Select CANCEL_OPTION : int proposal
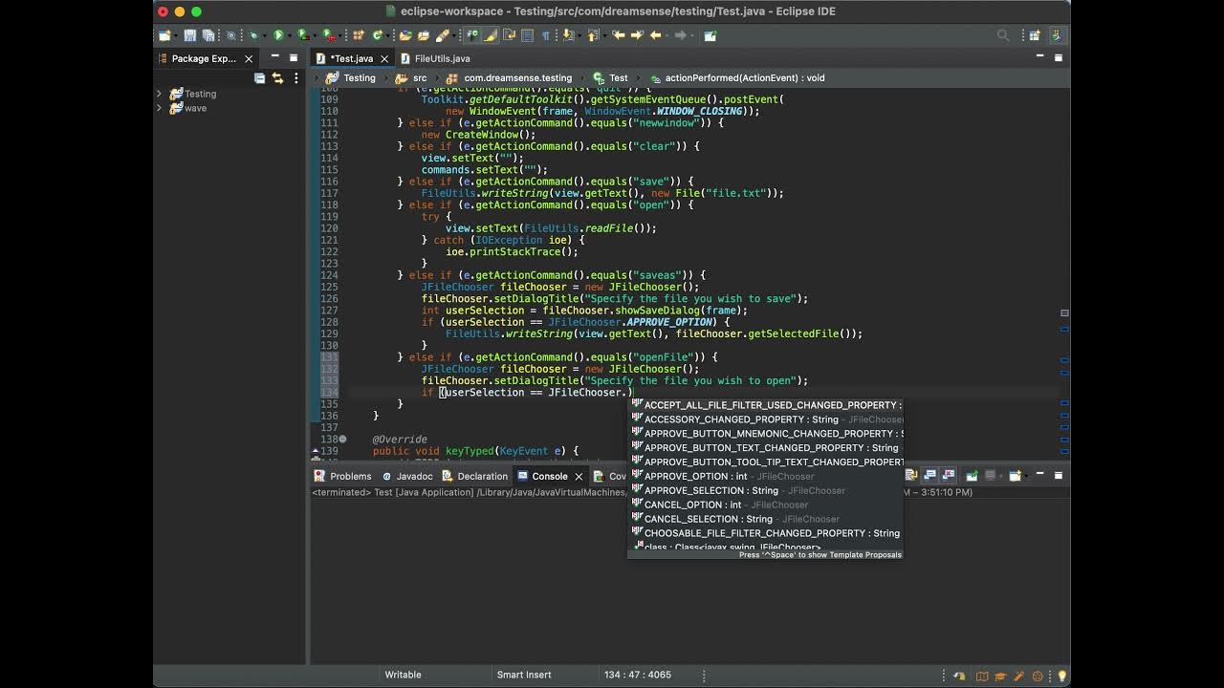Viewport: 1224px width, 688px height. tap(765, 505)
